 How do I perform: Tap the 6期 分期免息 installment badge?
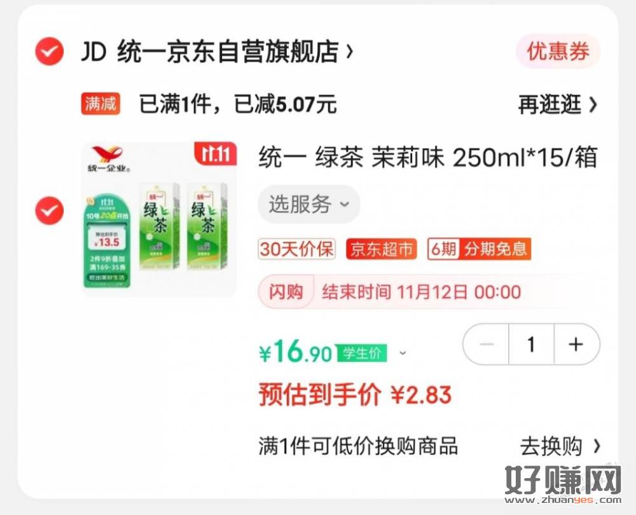[x=479, y=249]
